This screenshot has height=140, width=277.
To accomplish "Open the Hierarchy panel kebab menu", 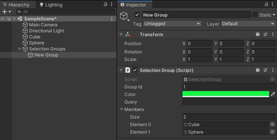I will coord(111,5).
